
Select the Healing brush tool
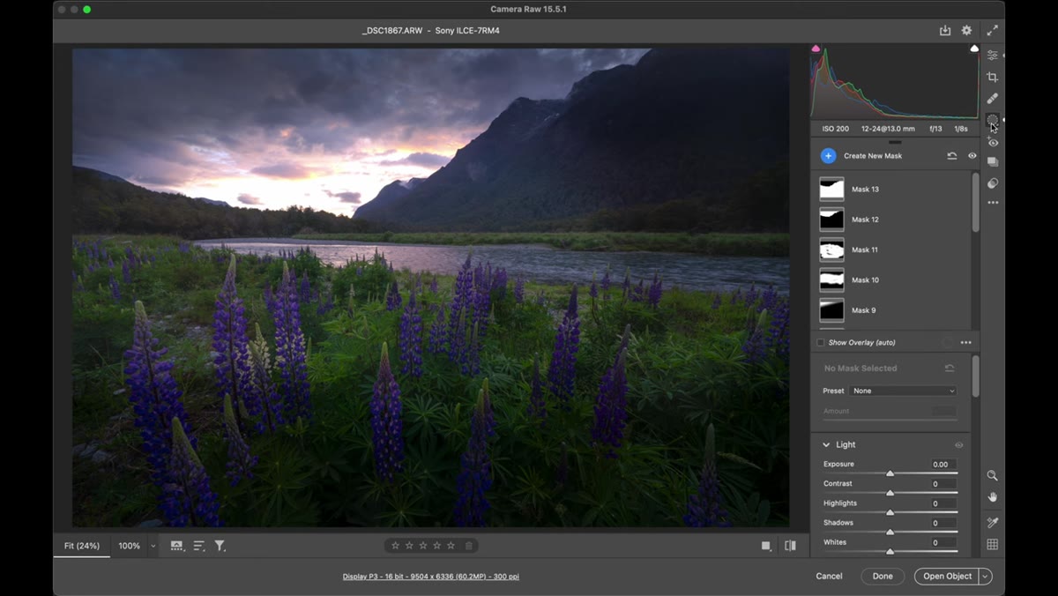pos(993,98)
